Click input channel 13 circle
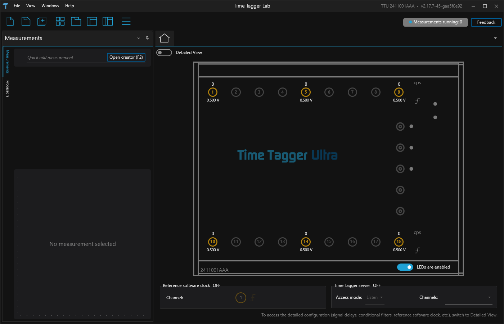Screen dimensions: 504x324 coord(283,242)
